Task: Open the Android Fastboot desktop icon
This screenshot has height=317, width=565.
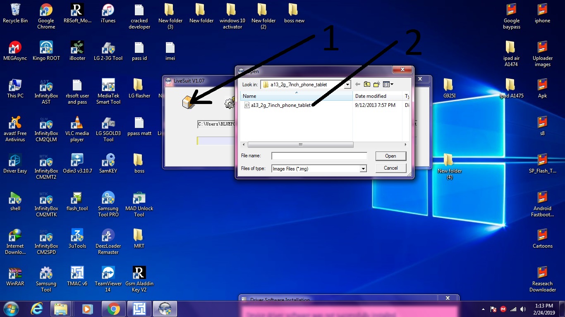Action: (x=542, y=204)
